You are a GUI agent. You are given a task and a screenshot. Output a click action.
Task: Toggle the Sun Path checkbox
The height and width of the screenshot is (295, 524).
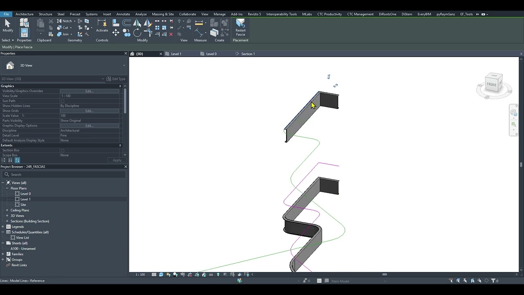pyautogui.click(x=63, y=101)
